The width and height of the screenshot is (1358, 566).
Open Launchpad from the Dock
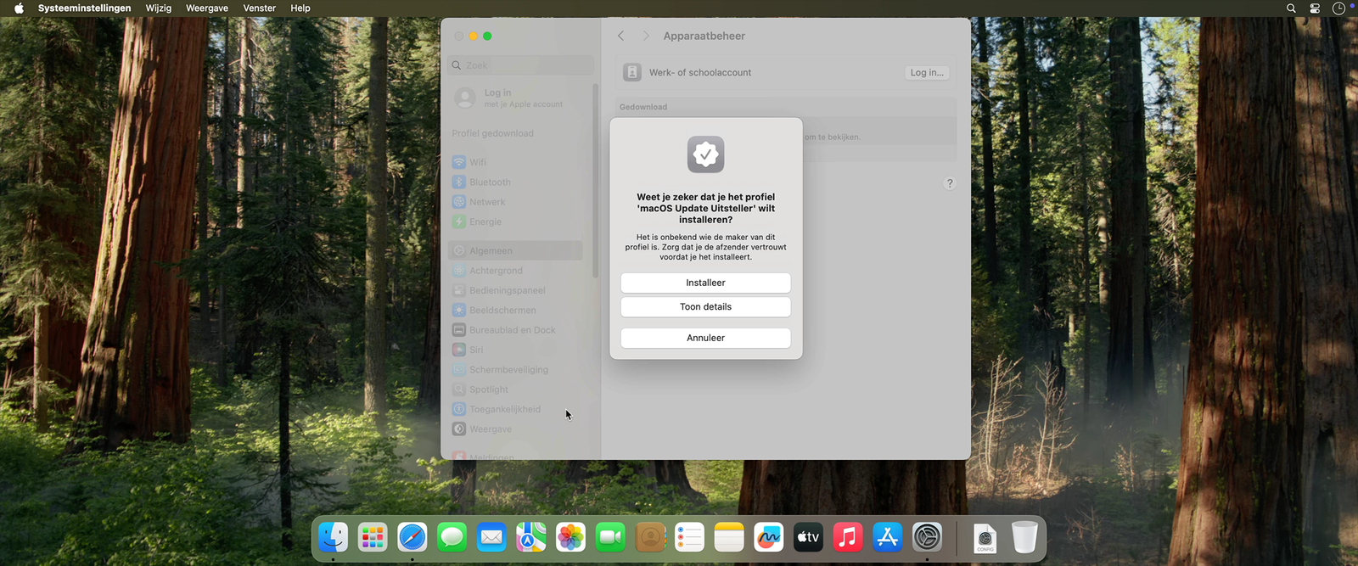tap(373, 537)
